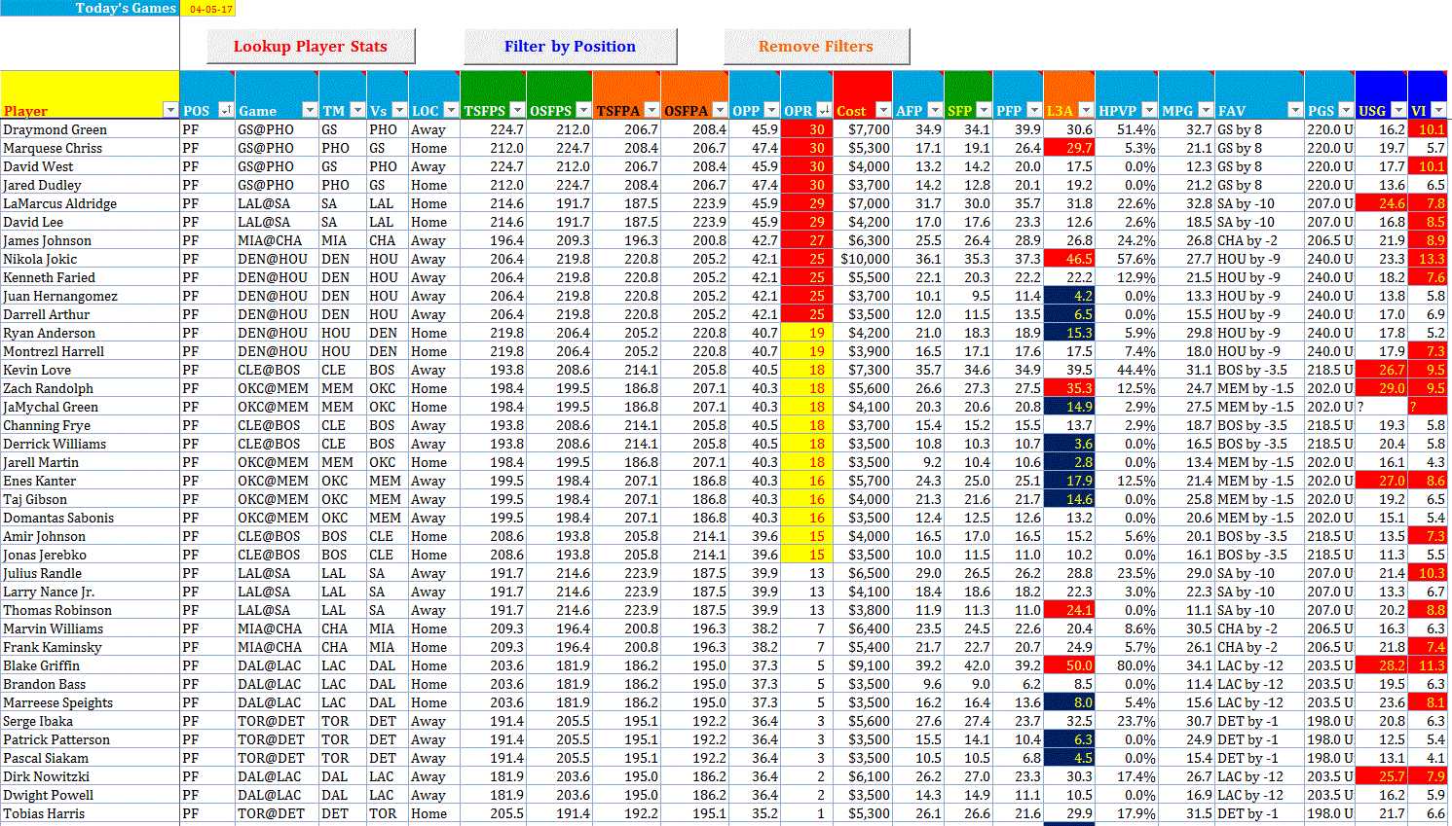Open the L3A column filter dropdown
The height and width of the screenshot is (826, 1452).
tap(1086, 110)
